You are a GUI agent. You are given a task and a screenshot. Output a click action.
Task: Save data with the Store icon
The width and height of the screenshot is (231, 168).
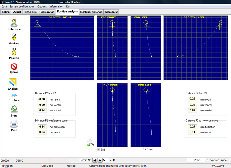[x=14, y=110]
